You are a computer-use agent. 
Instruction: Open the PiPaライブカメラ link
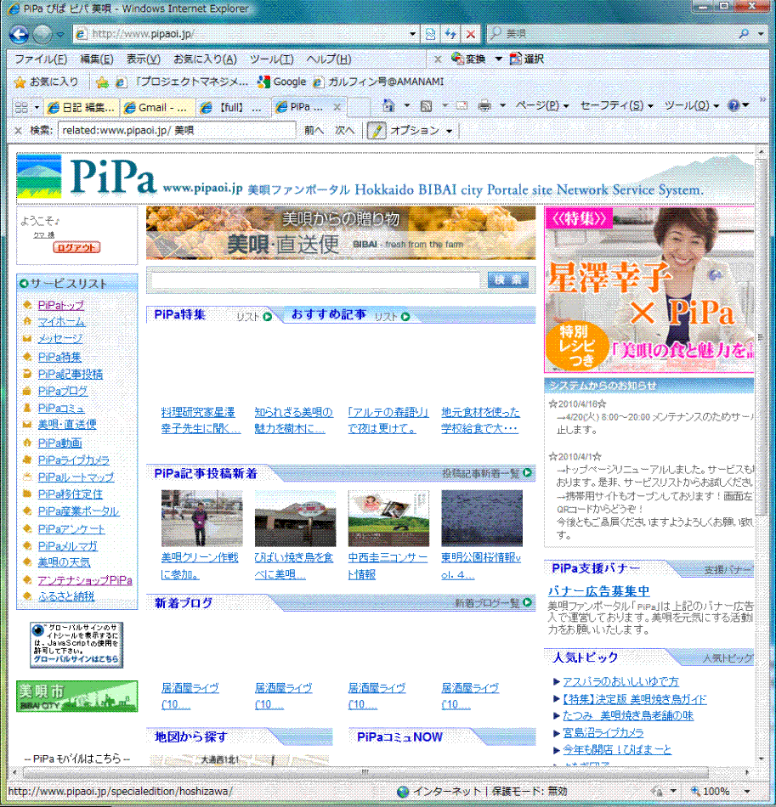point(74,460)
